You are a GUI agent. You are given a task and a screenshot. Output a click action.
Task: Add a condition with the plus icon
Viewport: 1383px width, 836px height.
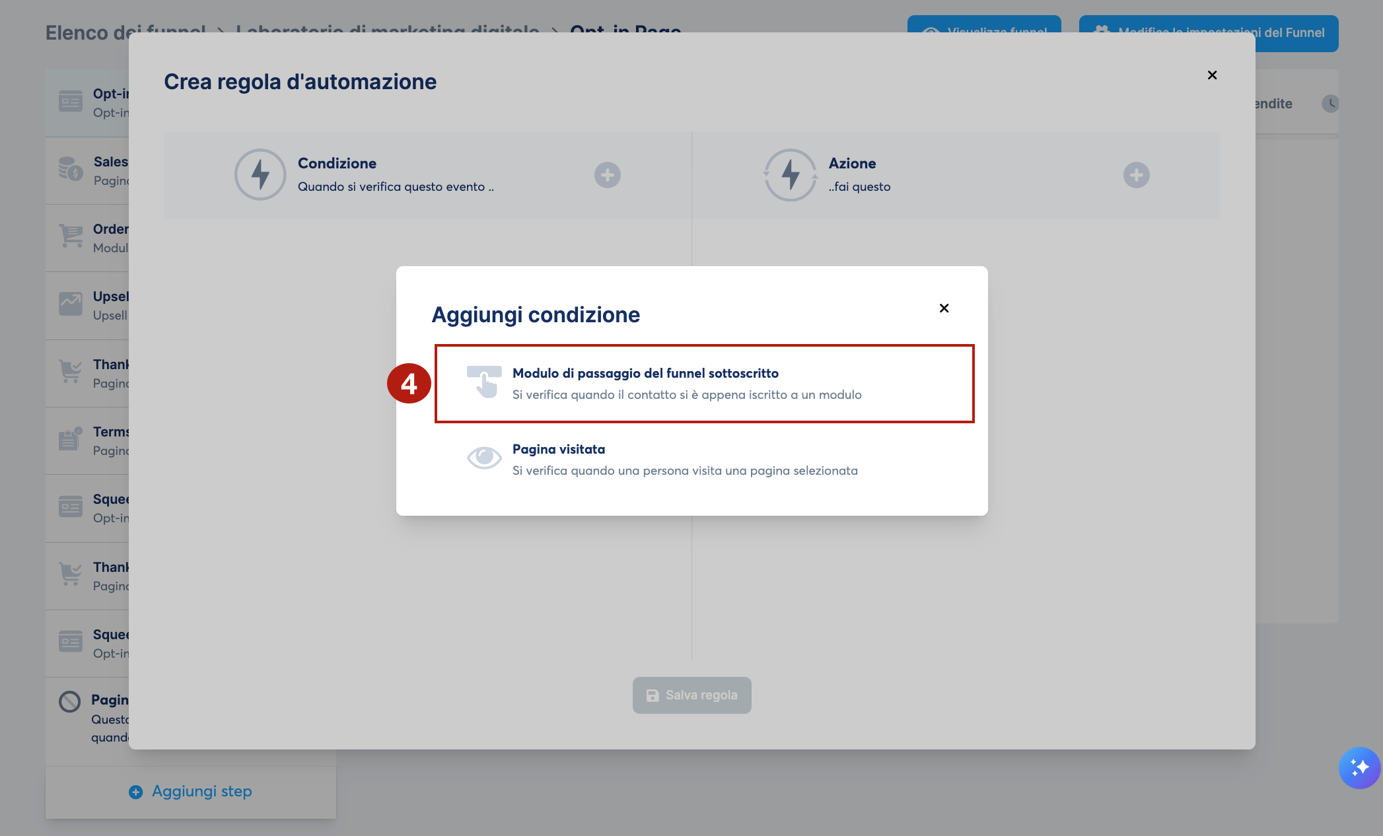click(608, 175)
